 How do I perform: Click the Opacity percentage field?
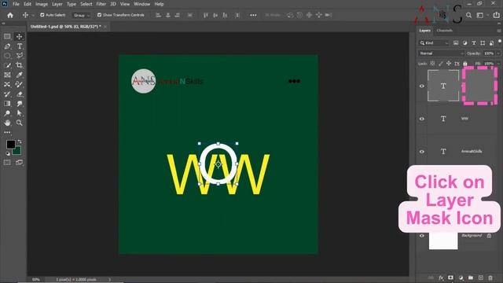point(489,53)
